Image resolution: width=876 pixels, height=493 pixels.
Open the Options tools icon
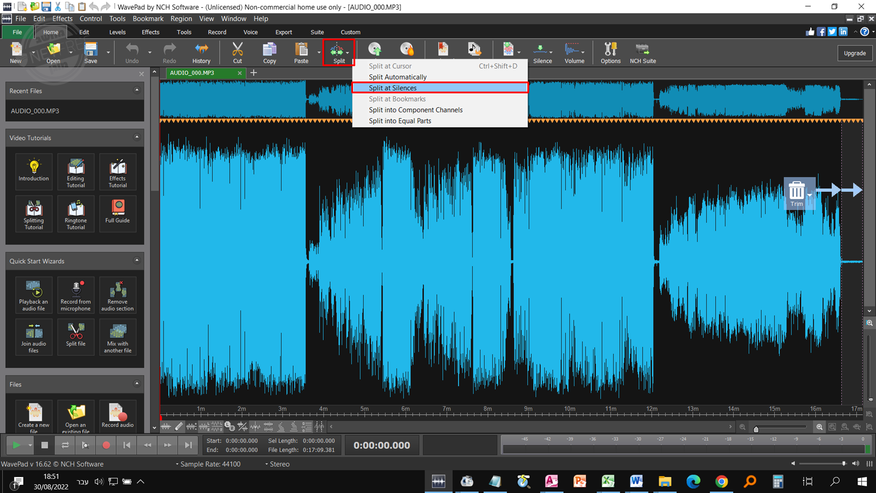[611, 53]
